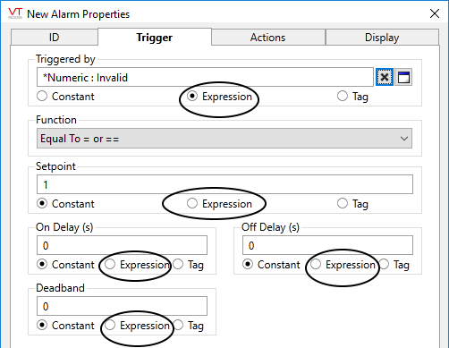Select Expression for the Setpoint
Image resolution: width=449 pixels, height=348 pixels.
[219, 204]
